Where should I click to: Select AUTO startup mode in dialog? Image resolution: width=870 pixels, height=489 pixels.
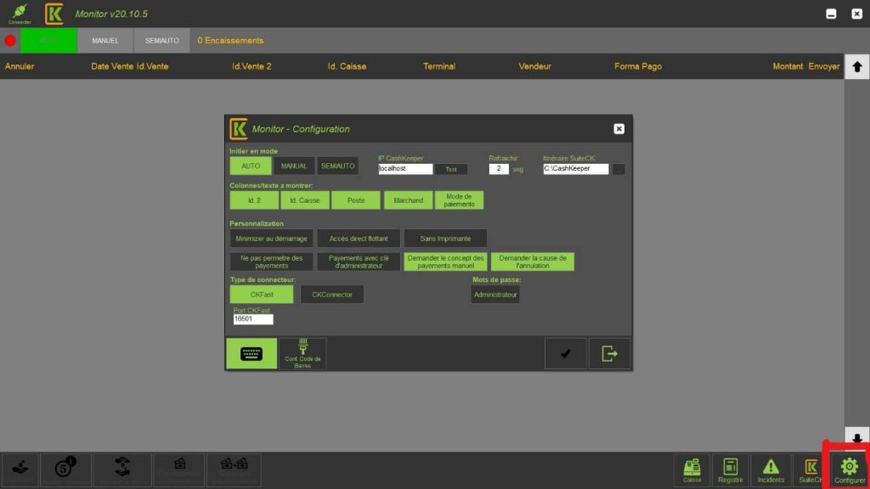[251, 166]
